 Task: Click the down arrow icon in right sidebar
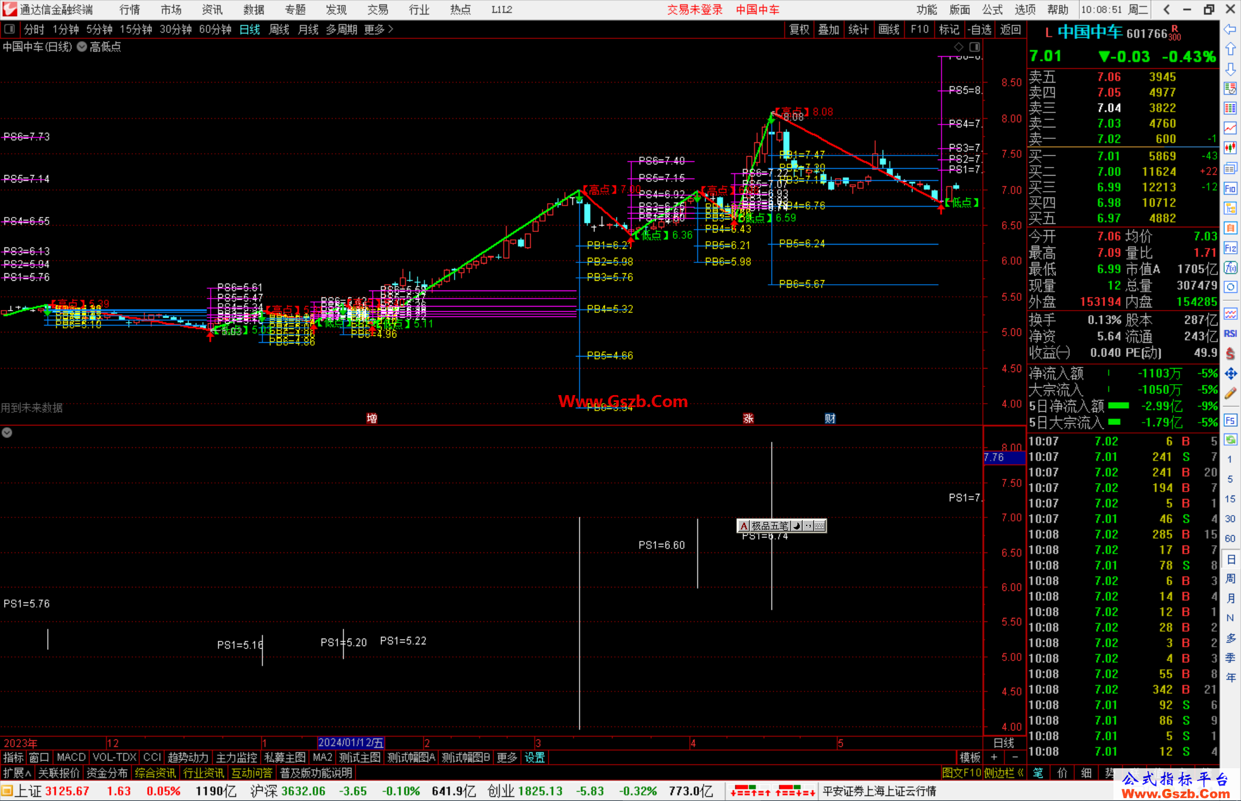[x=1230, y=69]
